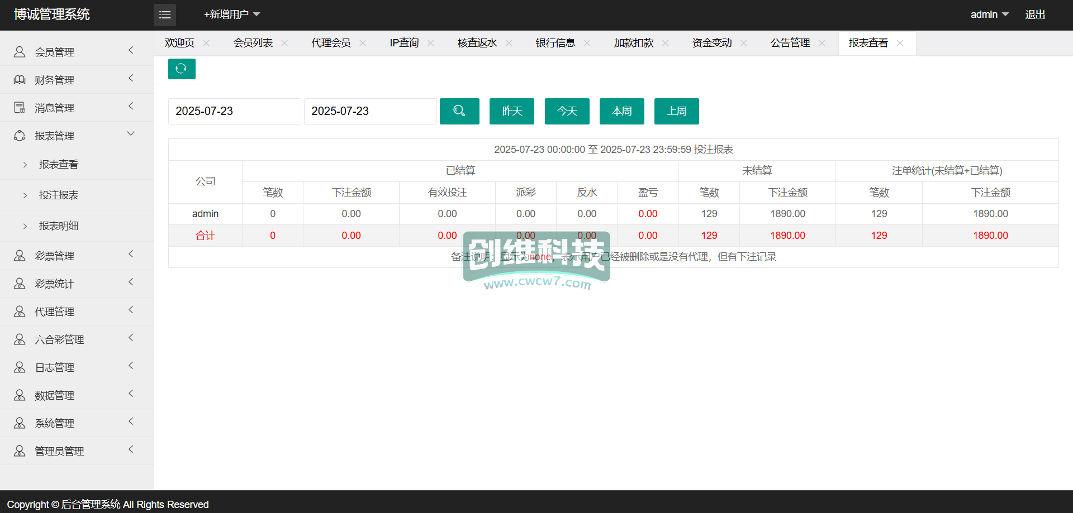Image resolution: width=1073 pixels, height=513 pixels.
Task: Click the 彩票管理 sidebar icon
Action: pyautogui.click(x=20, y=256)
